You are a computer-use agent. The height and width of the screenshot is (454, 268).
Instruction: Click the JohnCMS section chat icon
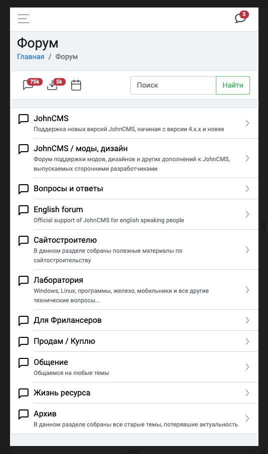[x=24, y=119]
